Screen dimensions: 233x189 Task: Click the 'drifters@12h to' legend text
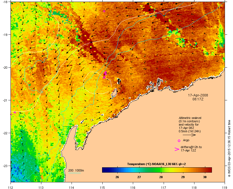(x=191, y=147)
